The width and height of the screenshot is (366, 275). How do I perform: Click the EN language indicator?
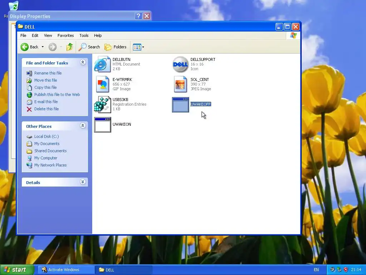(x=316, y=270)
